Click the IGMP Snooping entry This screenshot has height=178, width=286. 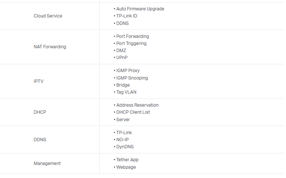pyautogui.click(x=132, y=78)
